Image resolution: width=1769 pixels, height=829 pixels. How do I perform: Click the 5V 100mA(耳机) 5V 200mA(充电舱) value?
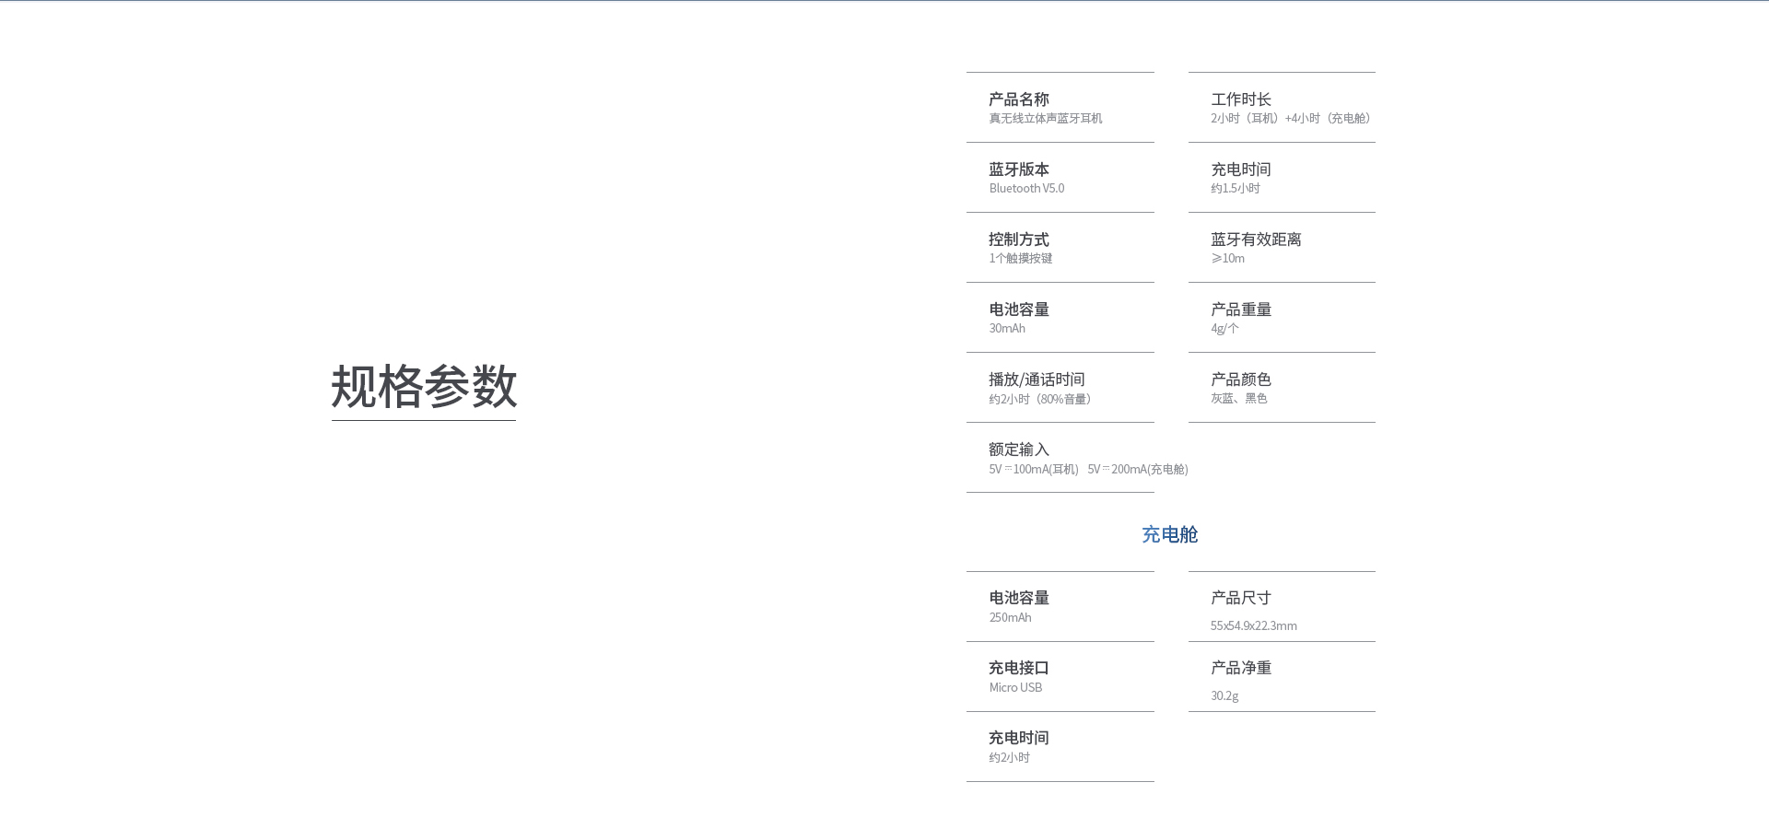(1089, 470)
